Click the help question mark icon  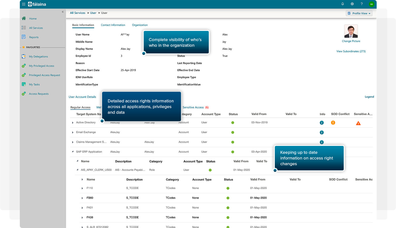click(x=362, y=4)
